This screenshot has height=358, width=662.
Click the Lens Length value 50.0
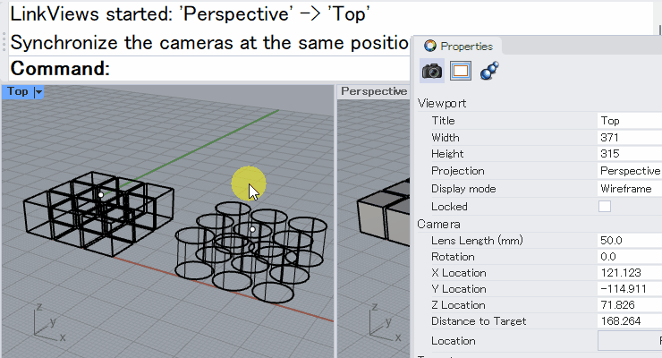coord(630,241)
